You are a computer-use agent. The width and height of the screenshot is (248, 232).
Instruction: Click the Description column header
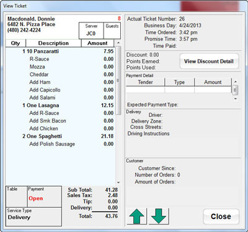coord(53,43)
